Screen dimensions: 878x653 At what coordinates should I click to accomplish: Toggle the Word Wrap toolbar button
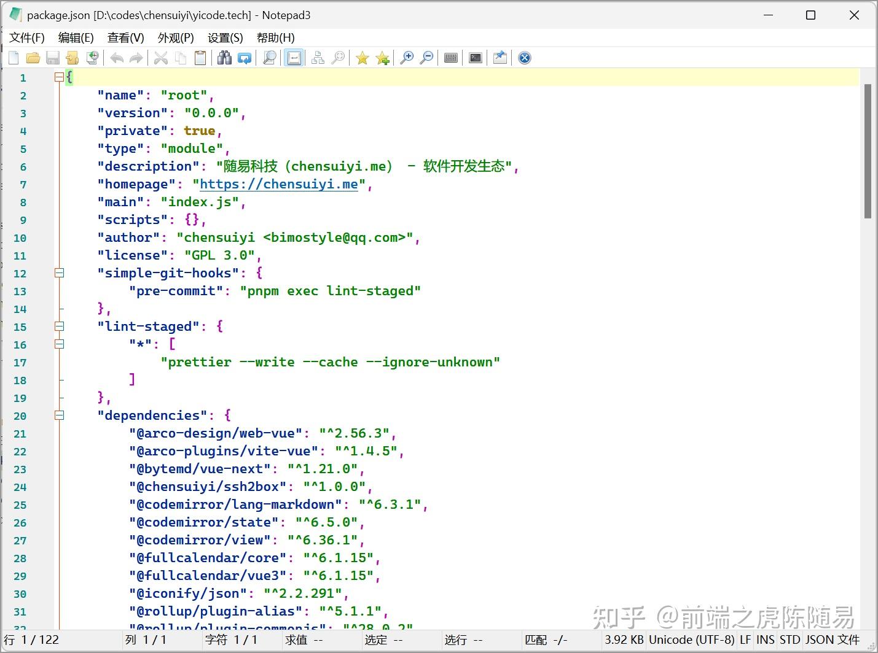[x=294, y=58]
